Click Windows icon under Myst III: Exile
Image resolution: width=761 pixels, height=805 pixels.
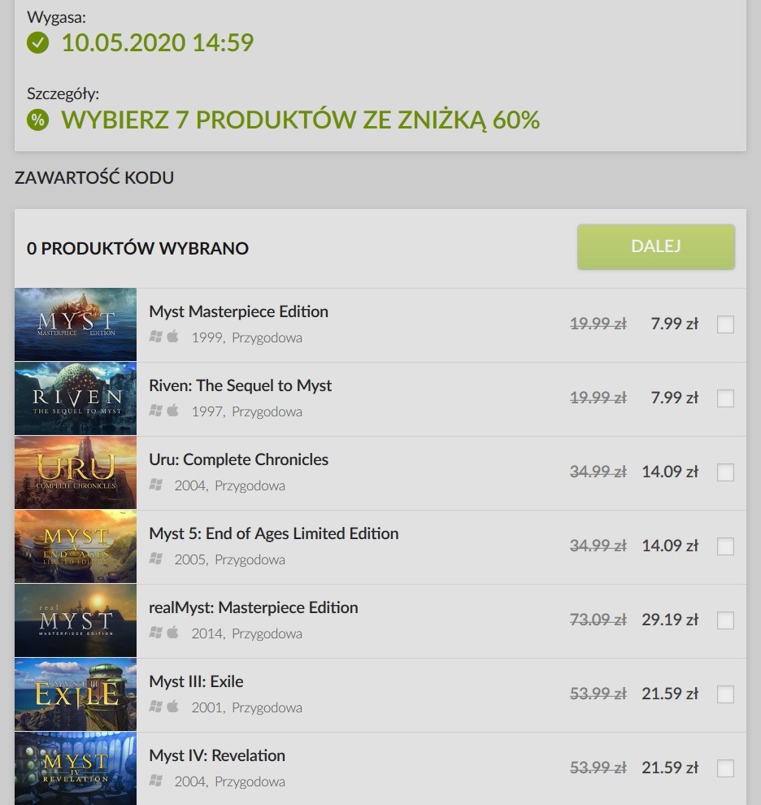click(x=155, y=706)
